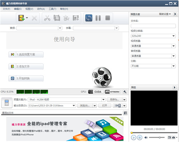
Task: Toggle ATI Stream acceleration
Action: 112,92
